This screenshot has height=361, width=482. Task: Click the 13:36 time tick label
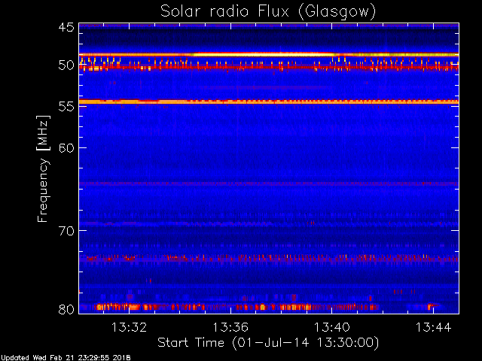pos(230,328)
